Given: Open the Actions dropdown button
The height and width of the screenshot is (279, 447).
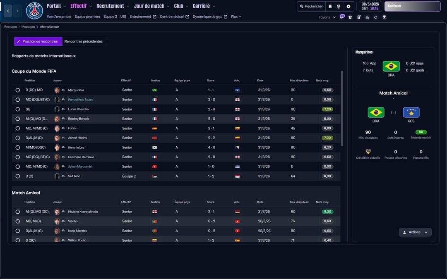Looking at the screenshot, I should [415, 232].
